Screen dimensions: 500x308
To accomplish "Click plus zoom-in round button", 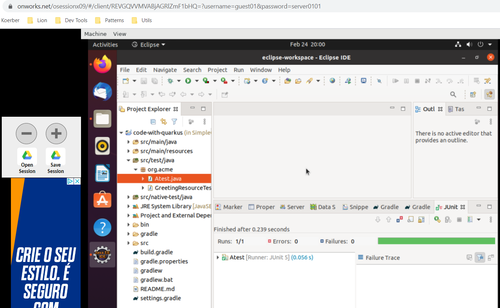I will pyautogui.click(x=56, y=134).
